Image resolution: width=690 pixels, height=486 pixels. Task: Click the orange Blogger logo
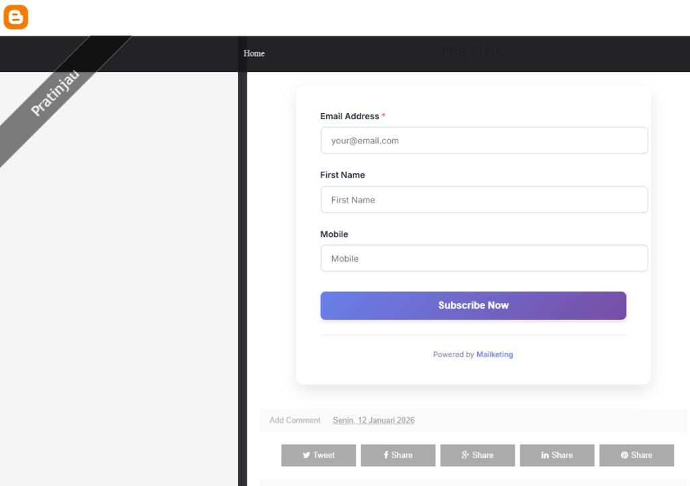tap(15, 18)
